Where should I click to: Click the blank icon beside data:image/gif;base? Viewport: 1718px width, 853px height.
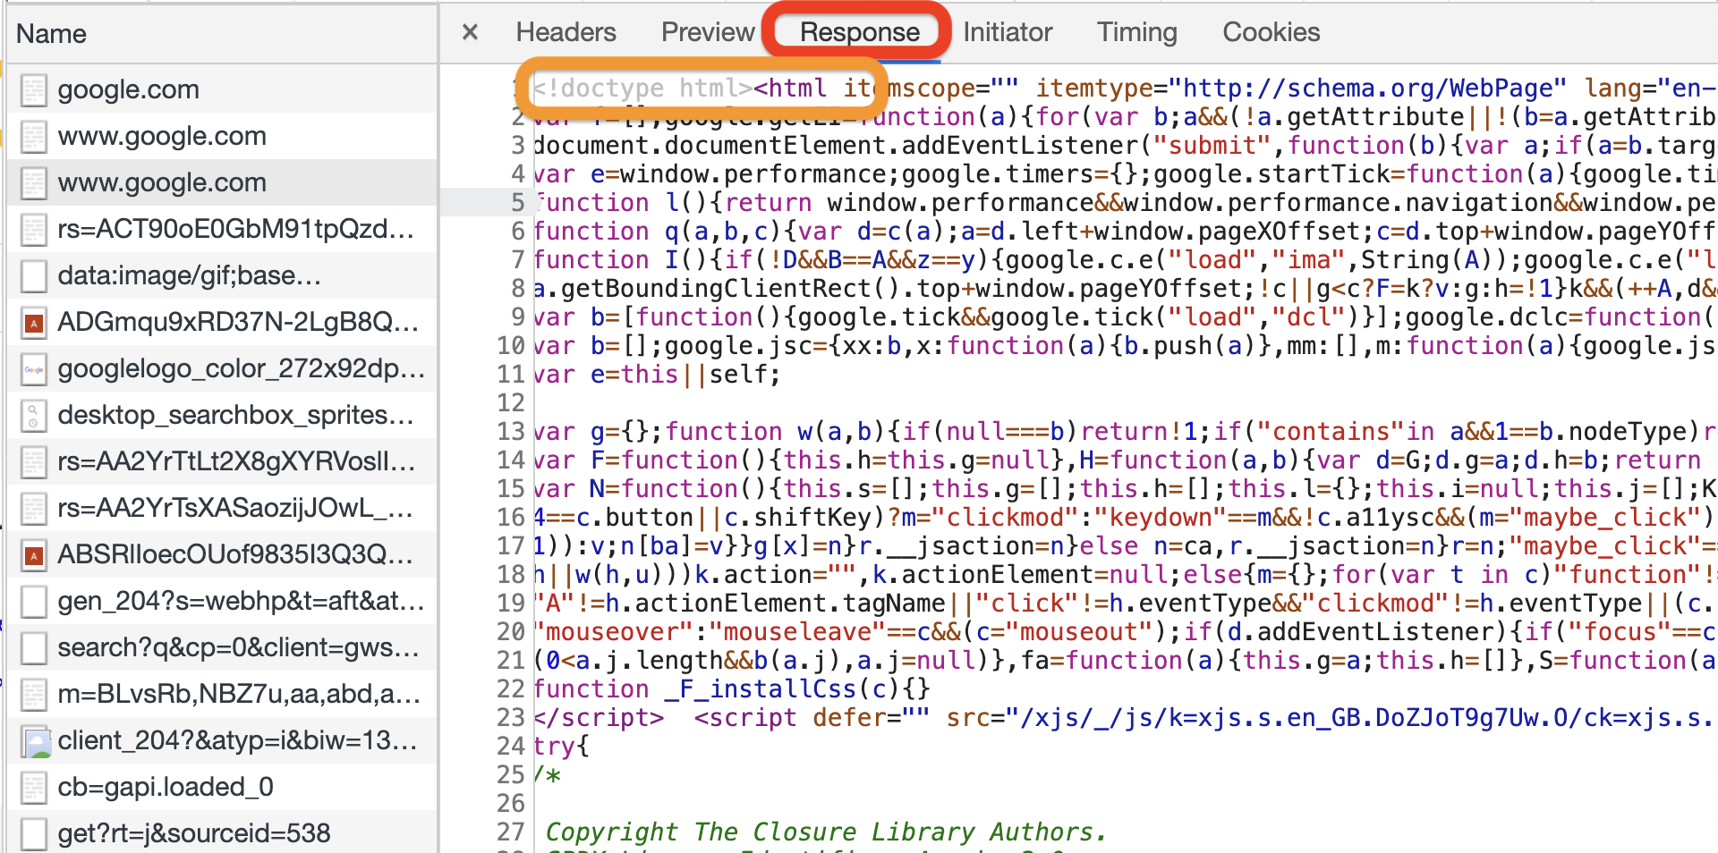tap(34, 276)
